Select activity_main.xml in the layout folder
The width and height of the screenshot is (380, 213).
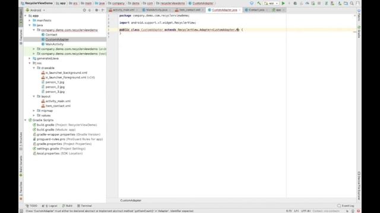pyautogui.click(x=58, y=101)
